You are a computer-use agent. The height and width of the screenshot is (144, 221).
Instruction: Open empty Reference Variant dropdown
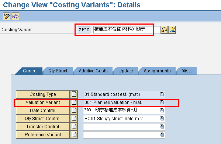(x=162, y=135)
